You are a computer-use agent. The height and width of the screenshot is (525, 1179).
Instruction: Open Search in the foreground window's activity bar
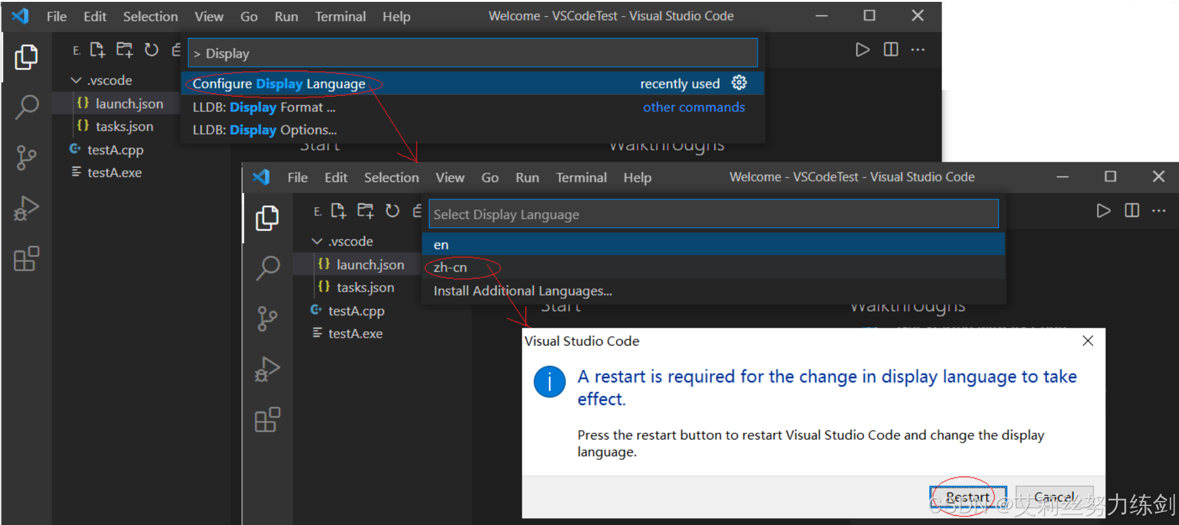pyautogui.click(x=268, y=269)
